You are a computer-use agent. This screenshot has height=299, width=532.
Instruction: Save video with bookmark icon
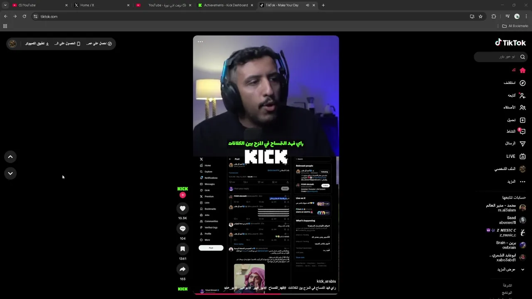click(x=182, y=249)
